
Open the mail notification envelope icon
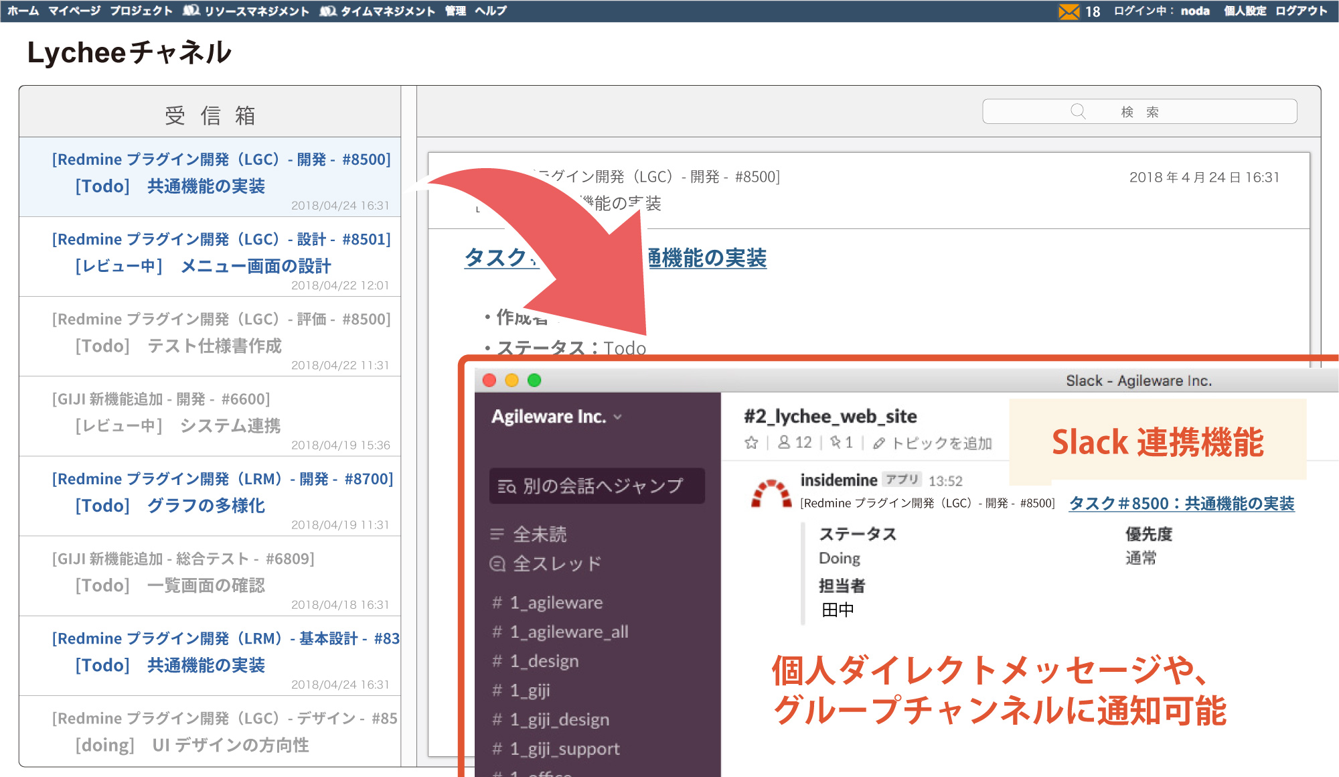pyautogui.click(x=1069, y=11)
